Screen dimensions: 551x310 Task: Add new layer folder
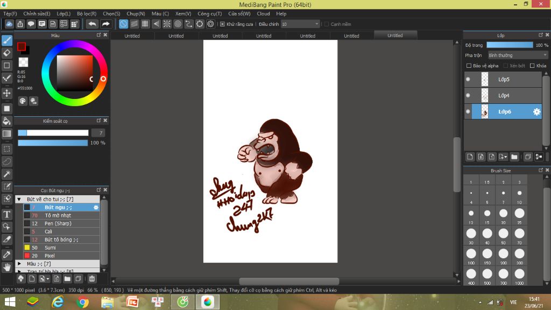(514, 157)
